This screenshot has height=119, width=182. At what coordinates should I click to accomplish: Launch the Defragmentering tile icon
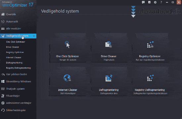click(109, 78)
